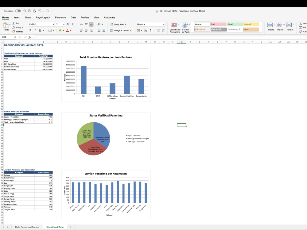Click the Redo icon

click(47, 11)
